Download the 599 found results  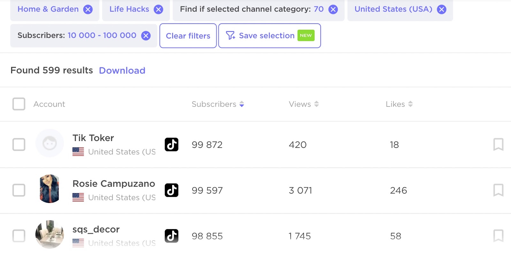(122, 70)
